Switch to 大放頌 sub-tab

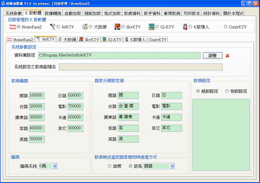point(67,39)
